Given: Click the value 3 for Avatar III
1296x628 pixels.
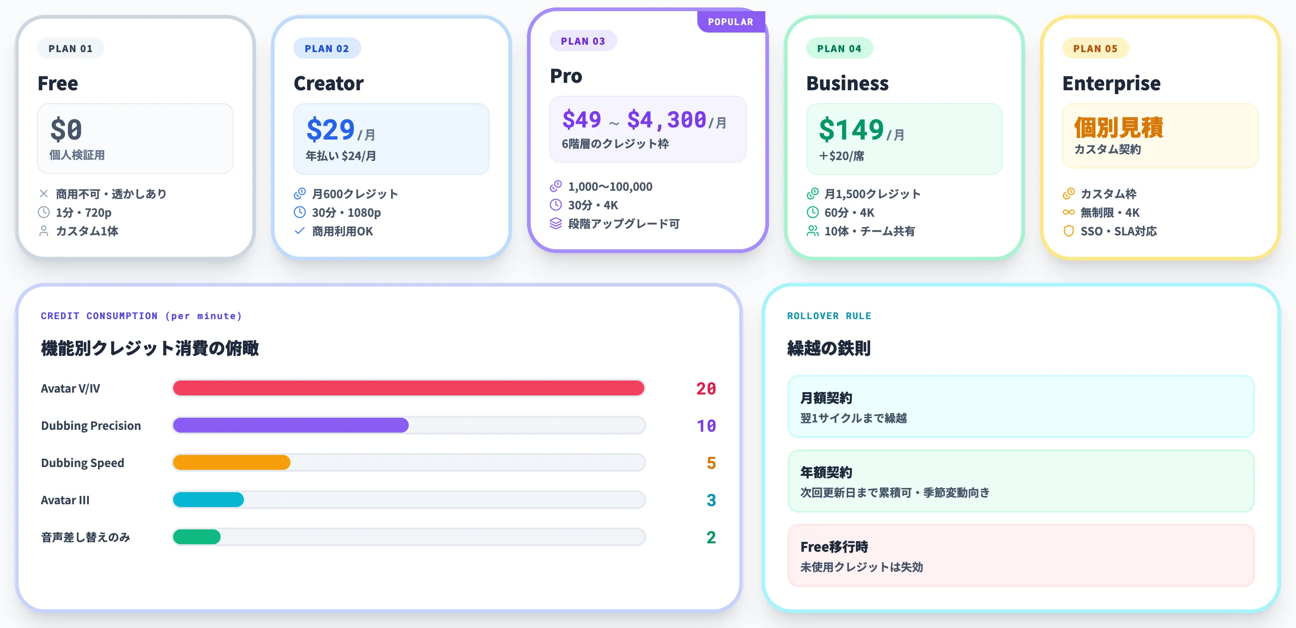Looking at the screenshot, I should point(711,500).
